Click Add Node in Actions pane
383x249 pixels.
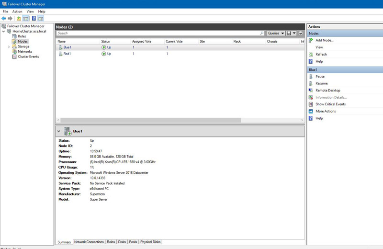coord(325,40)
